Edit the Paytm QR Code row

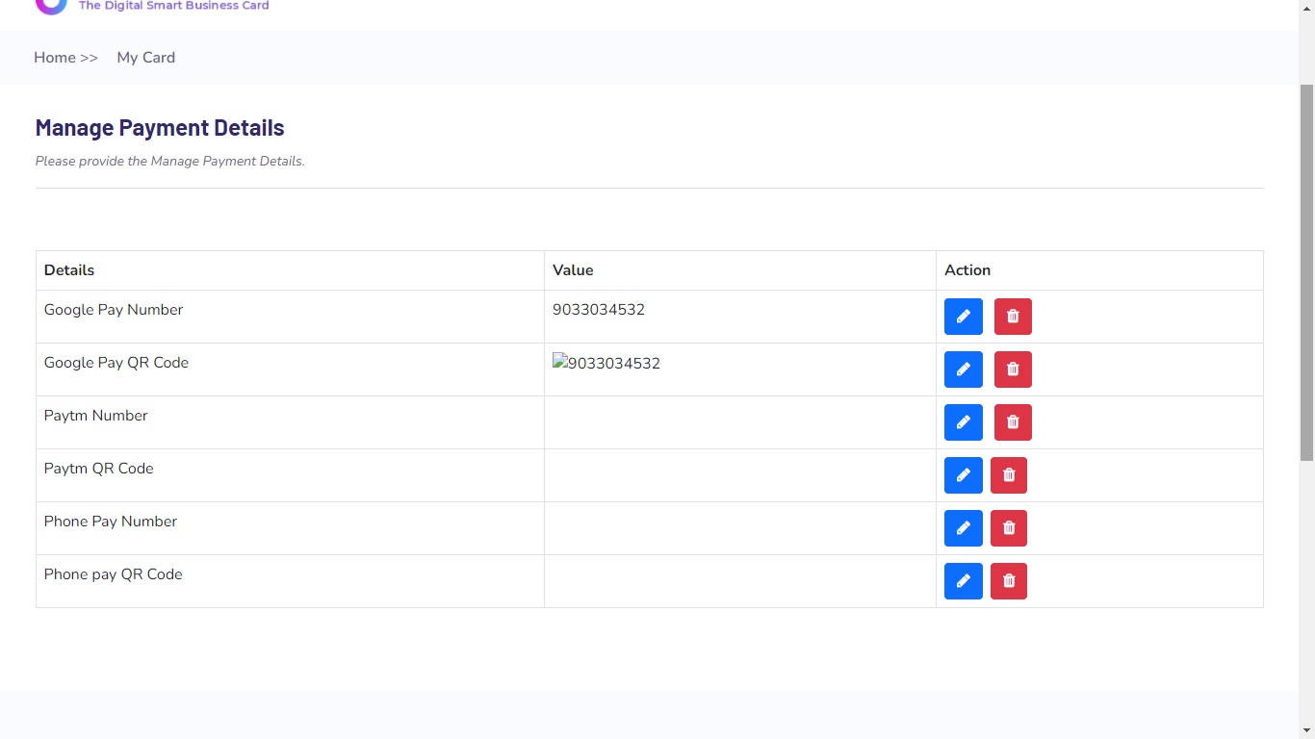coord(963,475)
